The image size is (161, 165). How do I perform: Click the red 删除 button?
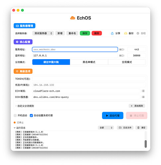tap(97, 33)
